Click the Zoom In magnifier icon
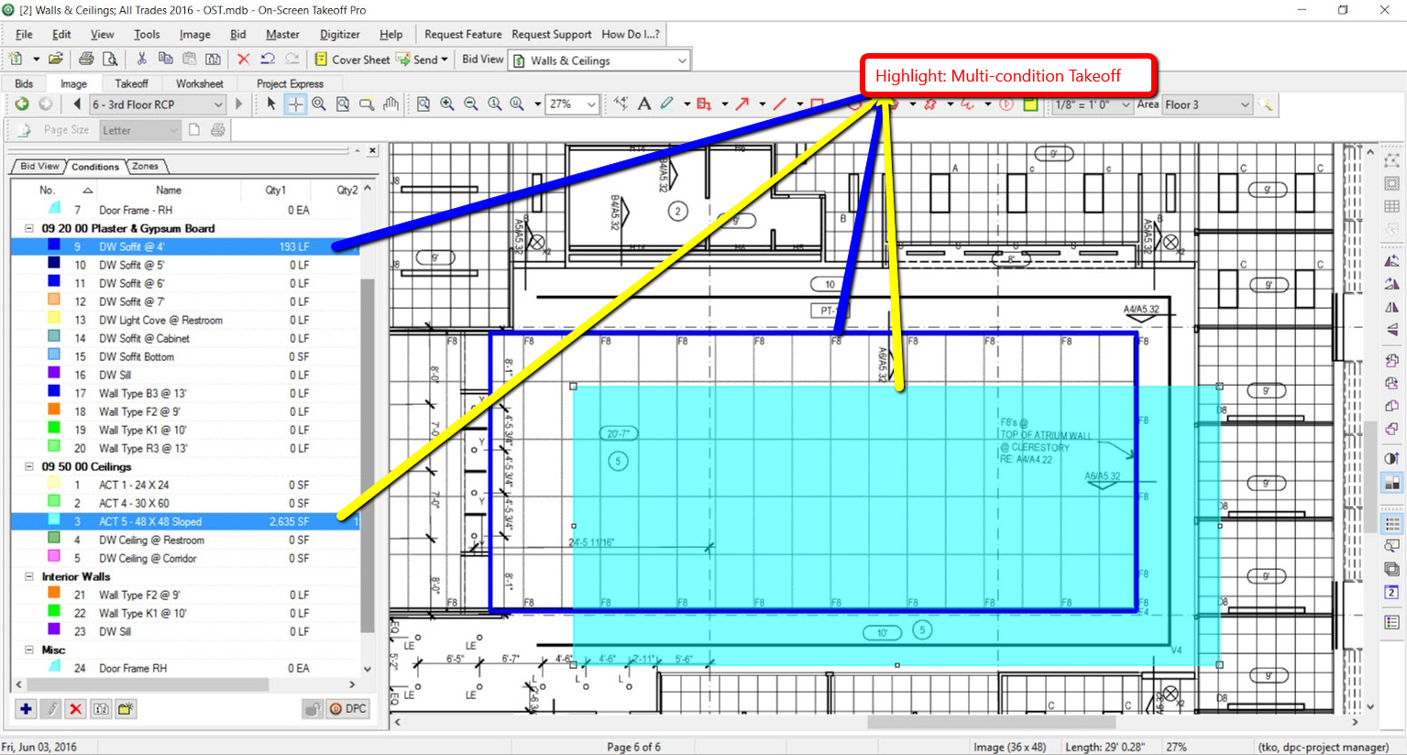 coord(447,104)
